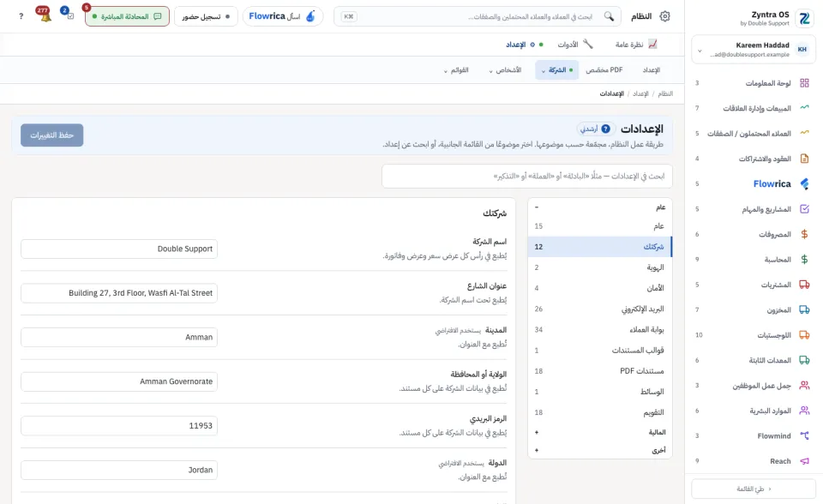Click the الدولة field showing Jordan
Viewport: 823px width, 504px height.
(119, 470)
